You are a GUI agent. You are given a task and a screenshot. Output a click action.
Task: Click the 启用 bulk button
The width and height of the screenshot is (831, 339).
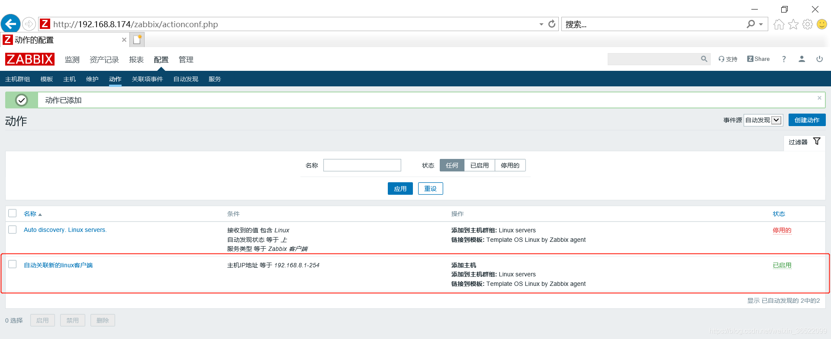[42, 320]
